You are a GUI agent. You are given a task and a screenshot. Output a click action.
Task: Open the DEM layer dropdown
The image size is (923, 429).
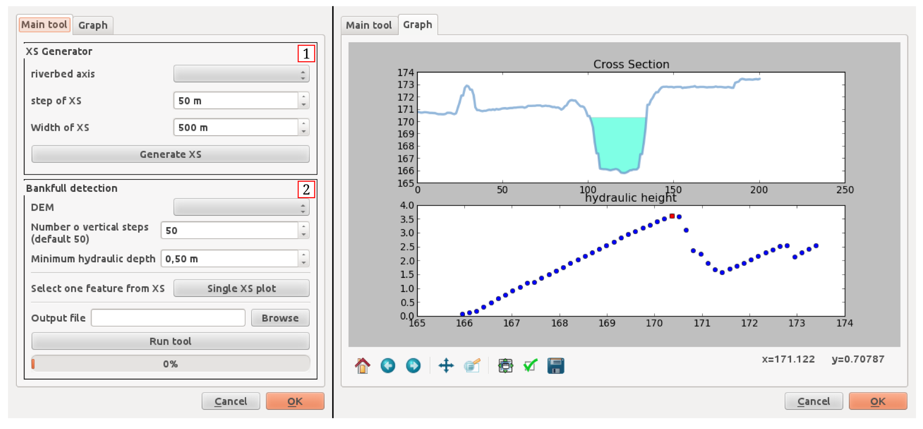click(241, 207)
